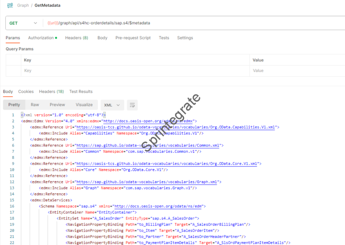Image resolution: width=345 pixels, height=245 pixels.
Task: Go to the Tests tab
Action: pyautogui.click(x=164, y=38)
